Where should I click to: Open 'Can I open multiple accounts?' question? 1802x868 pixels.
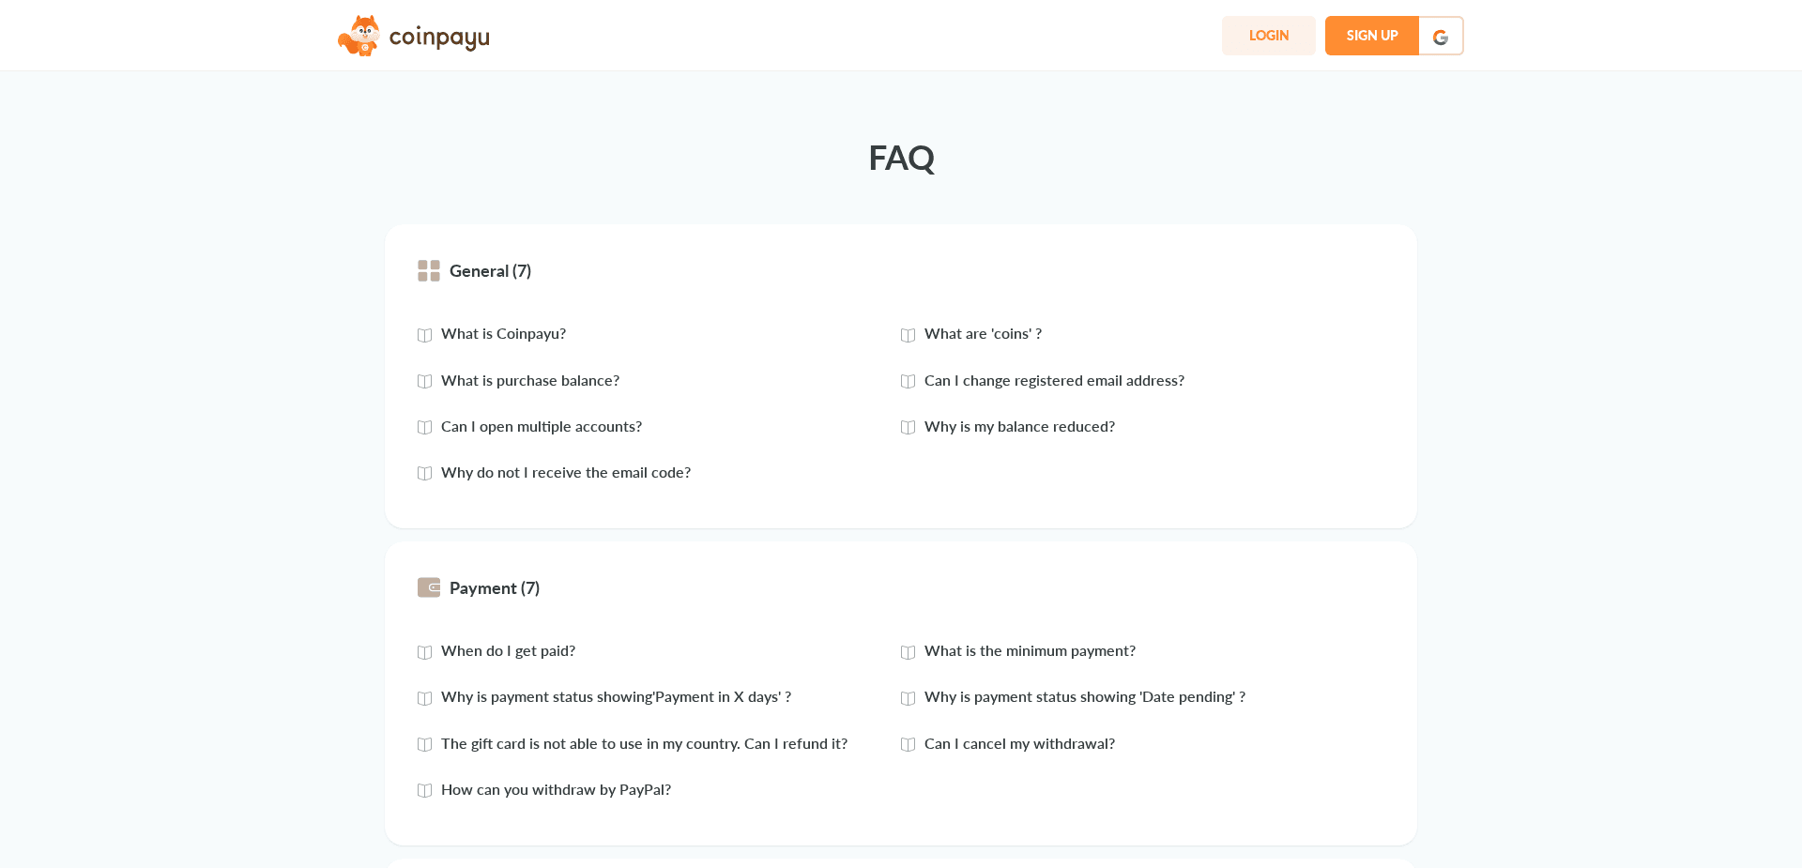542,427
